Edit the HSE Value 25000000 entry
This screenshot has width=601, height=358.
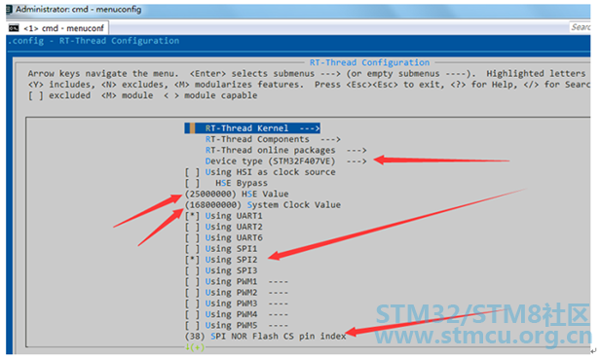[x=237, y=194]
